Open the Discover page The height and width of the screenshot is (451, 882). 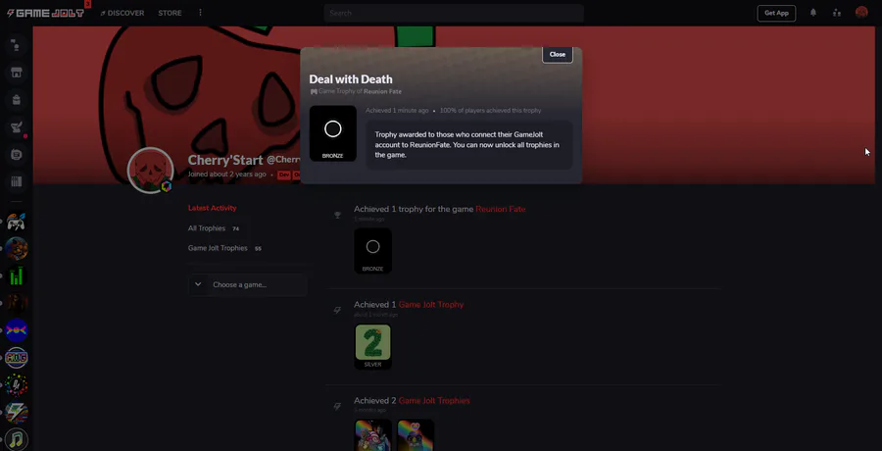click(x=122, y=13)
